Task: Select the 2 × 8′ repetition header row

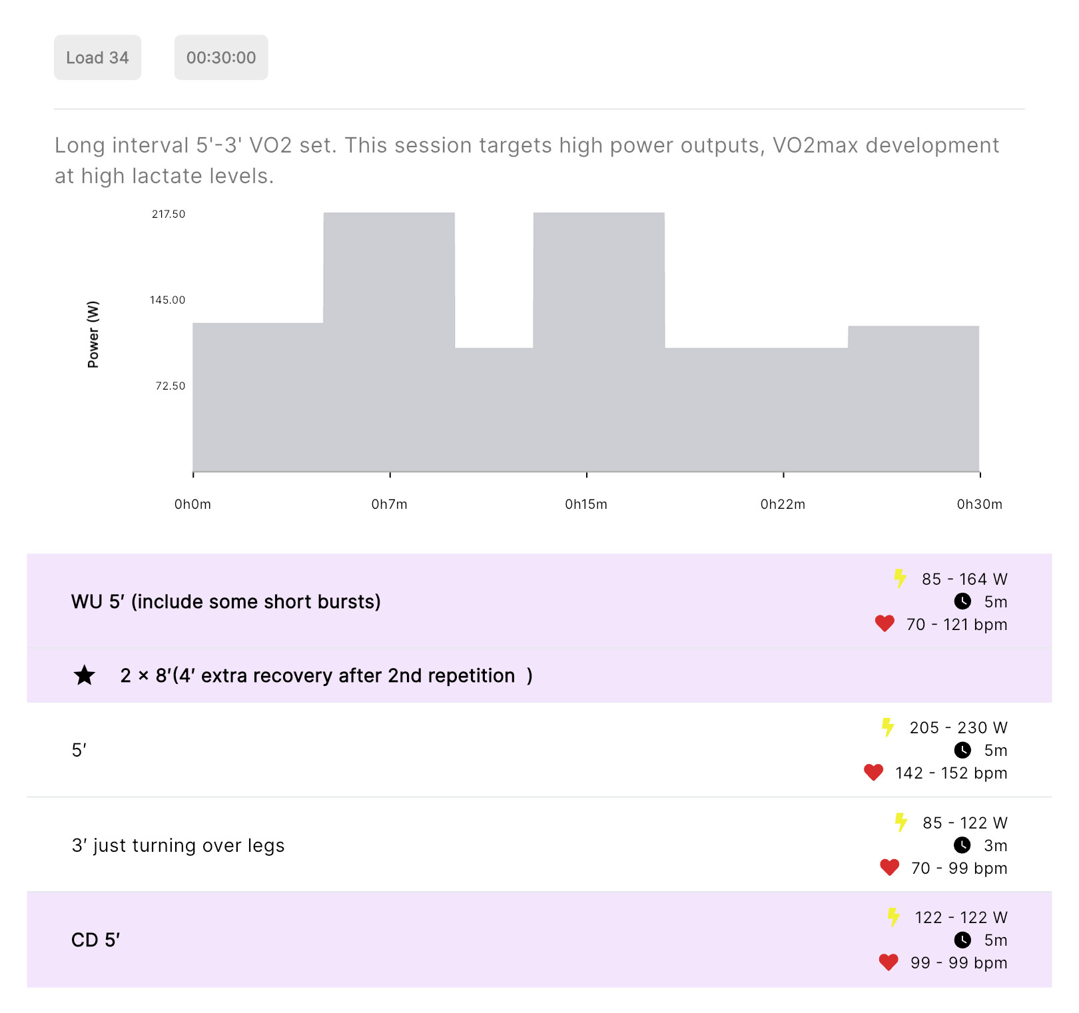Action: pyautogui.click(x=326, y=675)
